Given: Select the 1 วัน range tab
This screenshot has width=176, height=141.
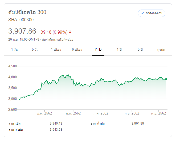Looking at the screenshot, I should [14, 50].
